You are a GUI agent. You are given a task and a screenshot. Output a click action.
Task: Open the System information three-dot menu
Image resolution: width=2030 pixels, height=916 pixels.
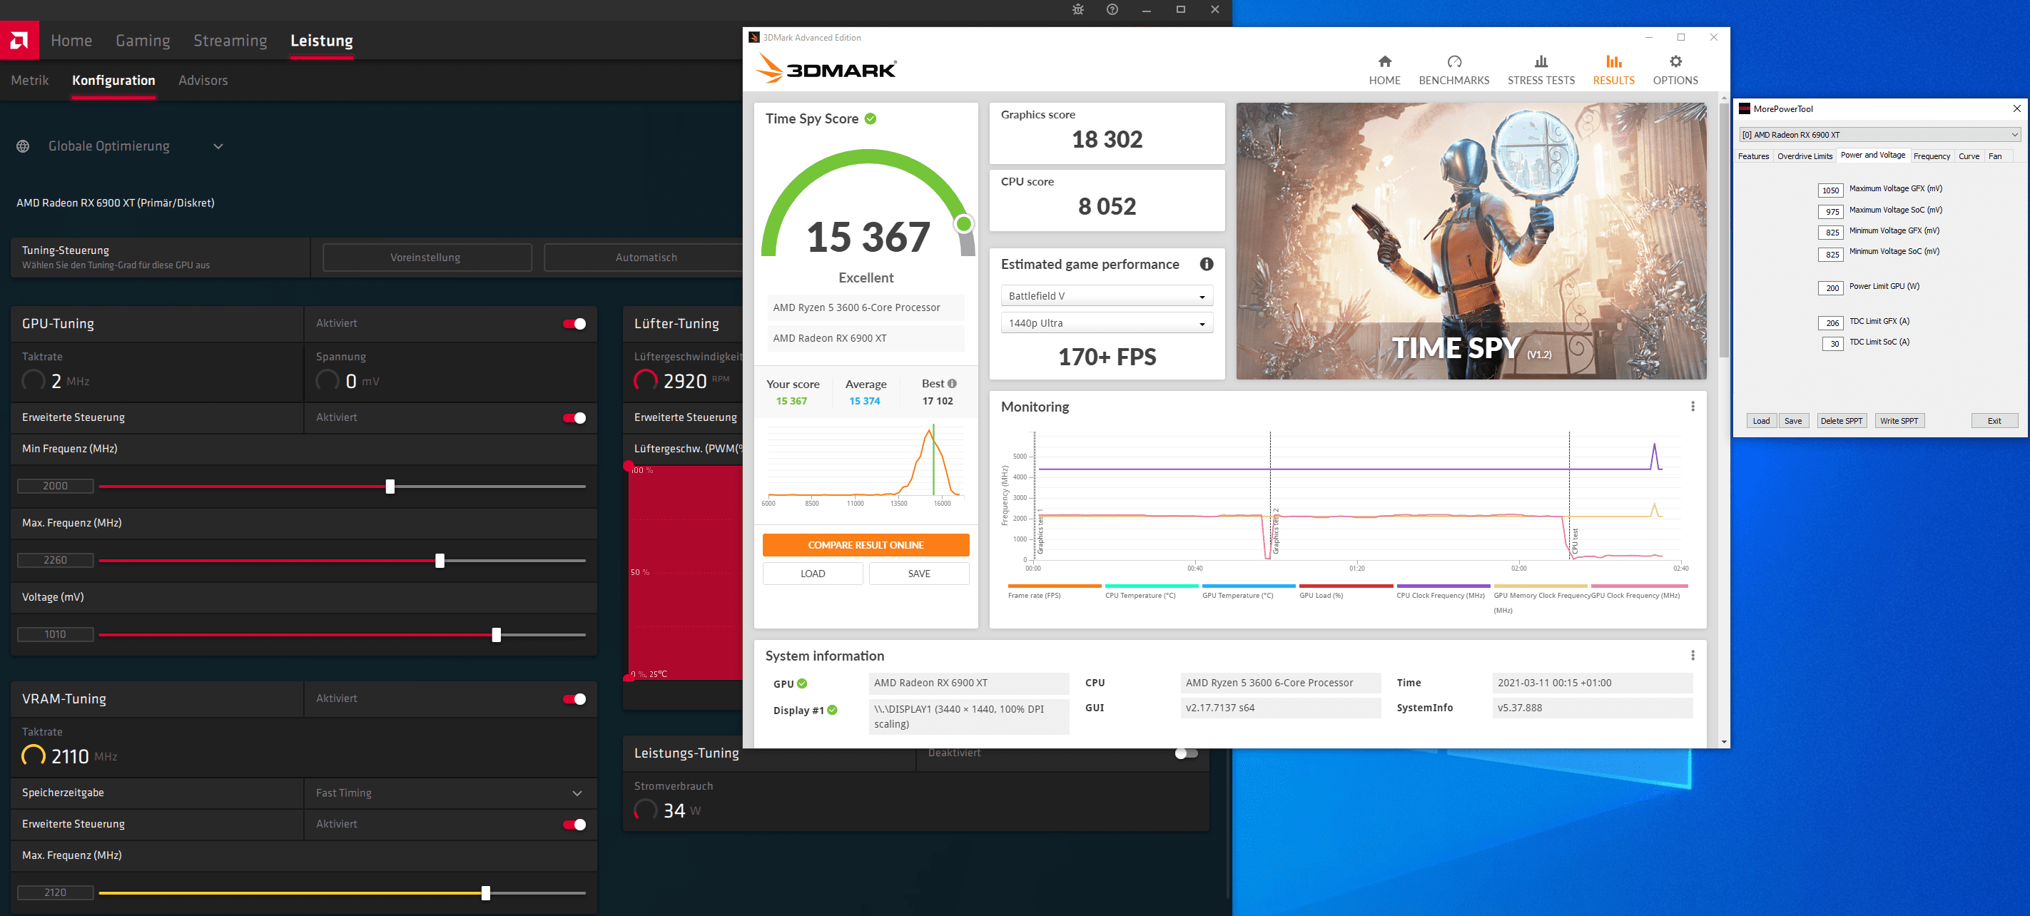pyautogui.click(x=1692, y=656)
